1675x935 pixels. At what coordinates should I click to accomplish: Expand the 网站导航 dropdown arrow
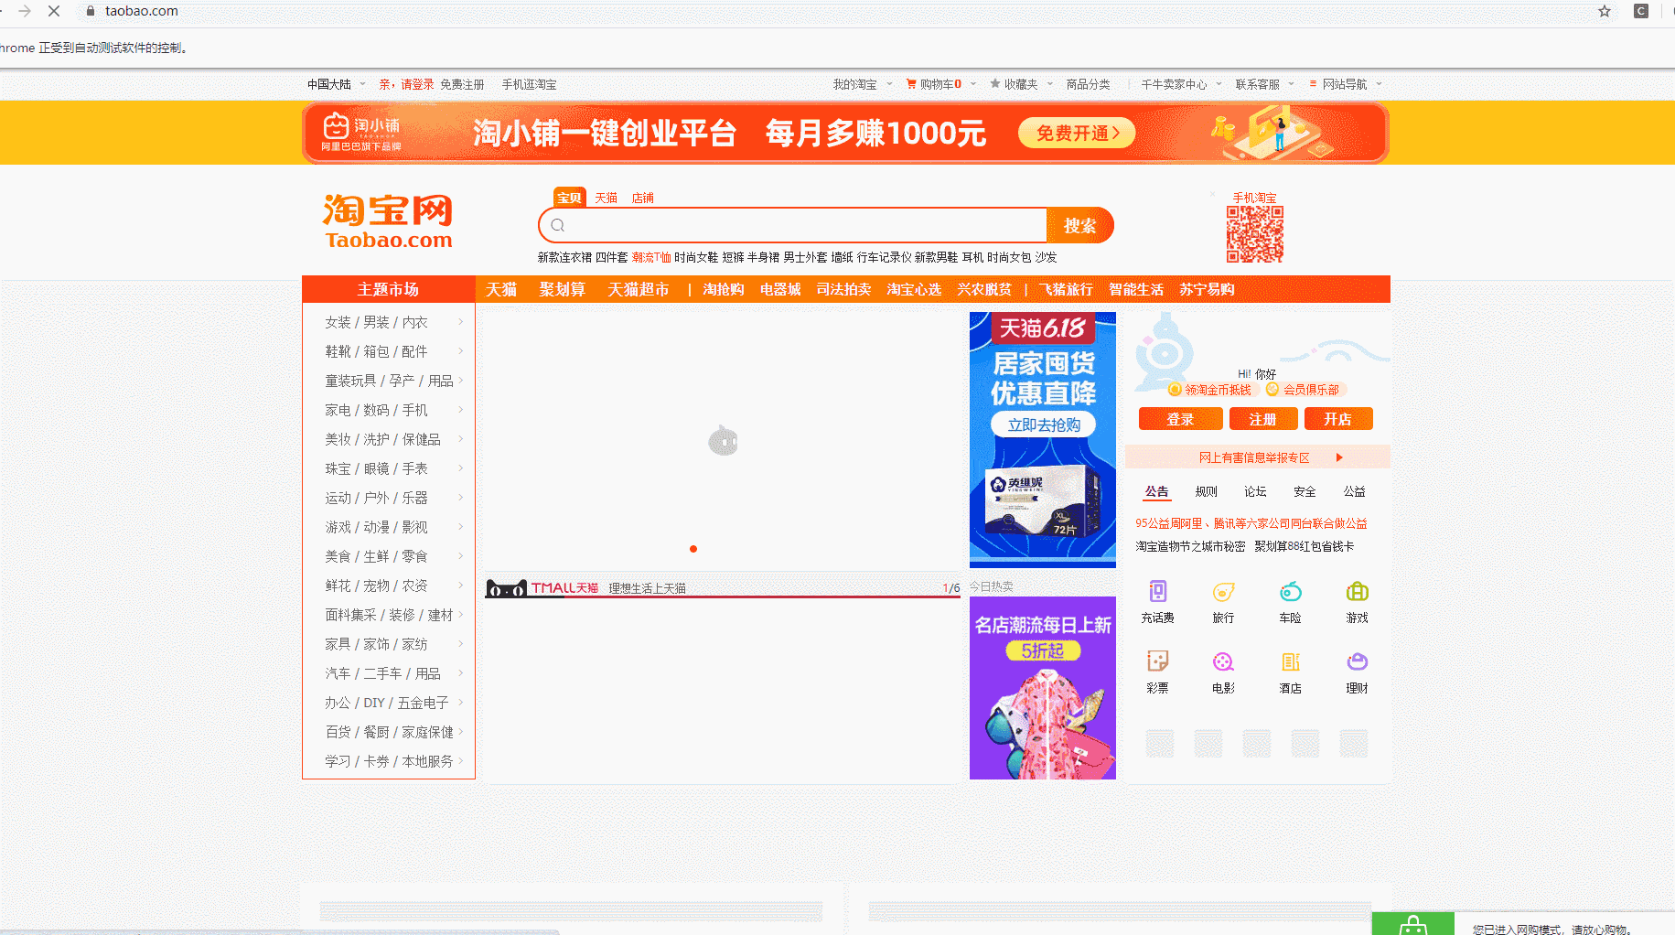click(1379, 83)
